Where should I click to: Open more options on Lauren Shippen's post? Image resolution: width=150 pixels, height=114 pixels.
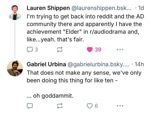(120, 50)
